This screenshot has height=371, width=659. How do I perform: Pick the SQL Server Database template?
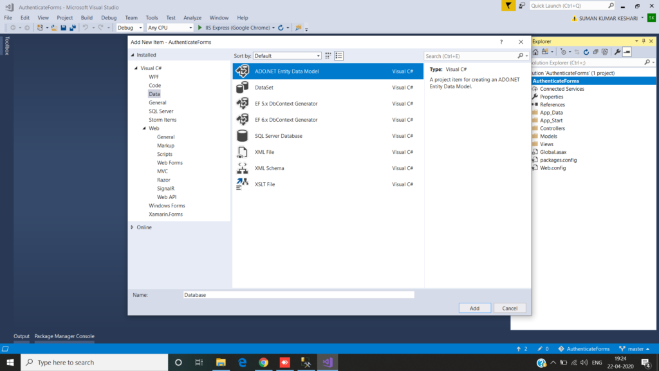tap(328, 136)
